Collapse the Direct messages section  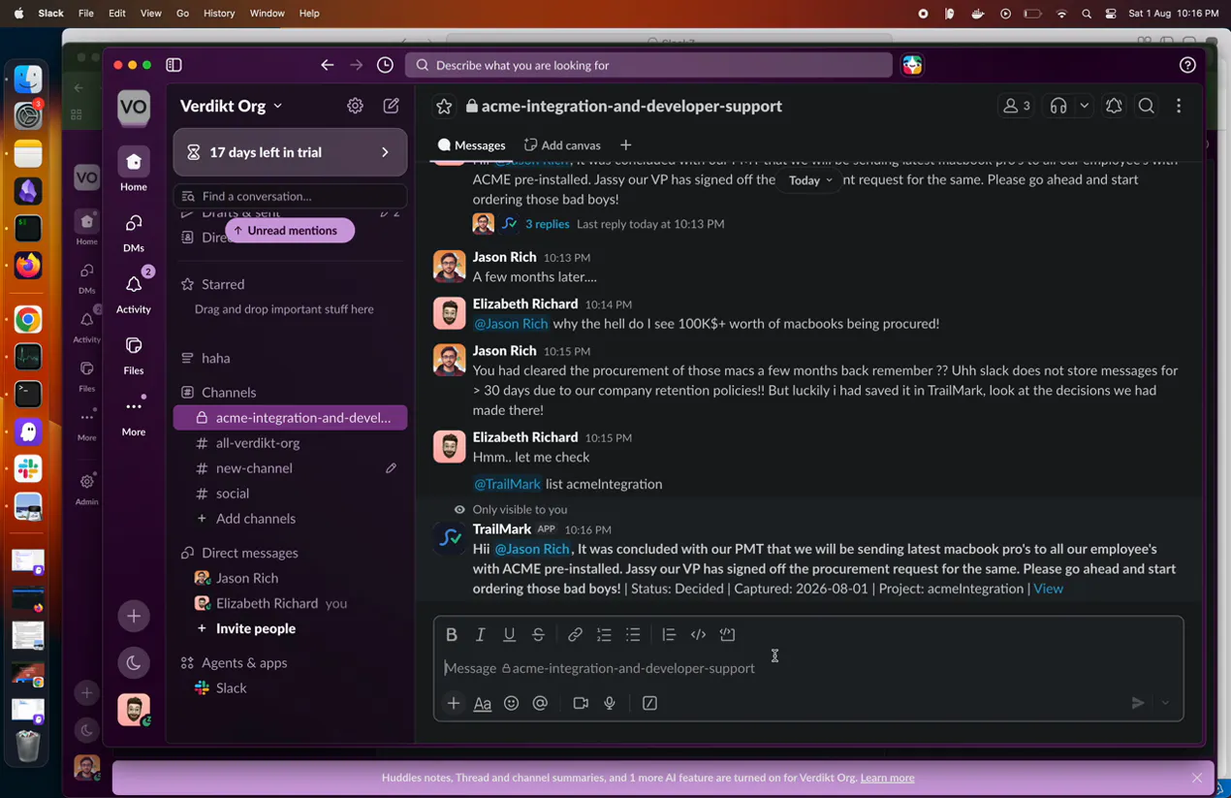(249, 553)
